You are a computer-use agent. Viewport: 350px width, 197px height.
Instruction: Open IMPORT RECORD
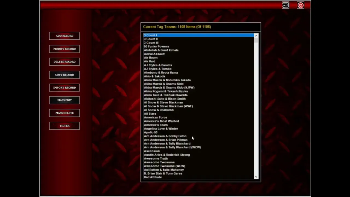point(65,88)
